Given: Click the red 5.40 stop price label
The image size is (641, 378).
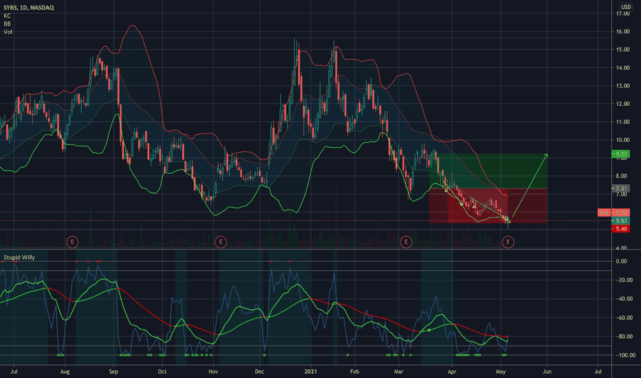Looking at the screenshot, I should pos(620,229).
